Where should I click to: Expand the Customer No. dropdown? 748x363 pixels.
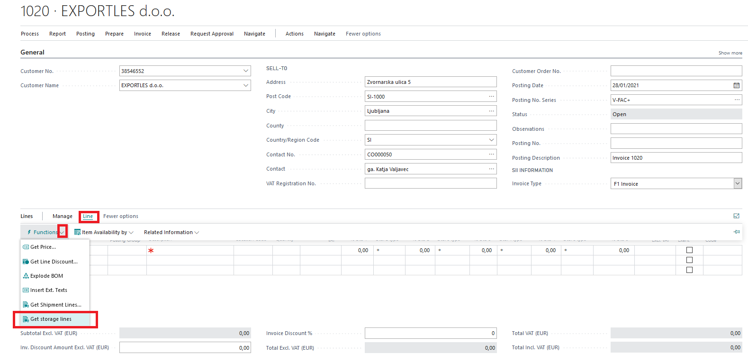(x=246, y=71)
